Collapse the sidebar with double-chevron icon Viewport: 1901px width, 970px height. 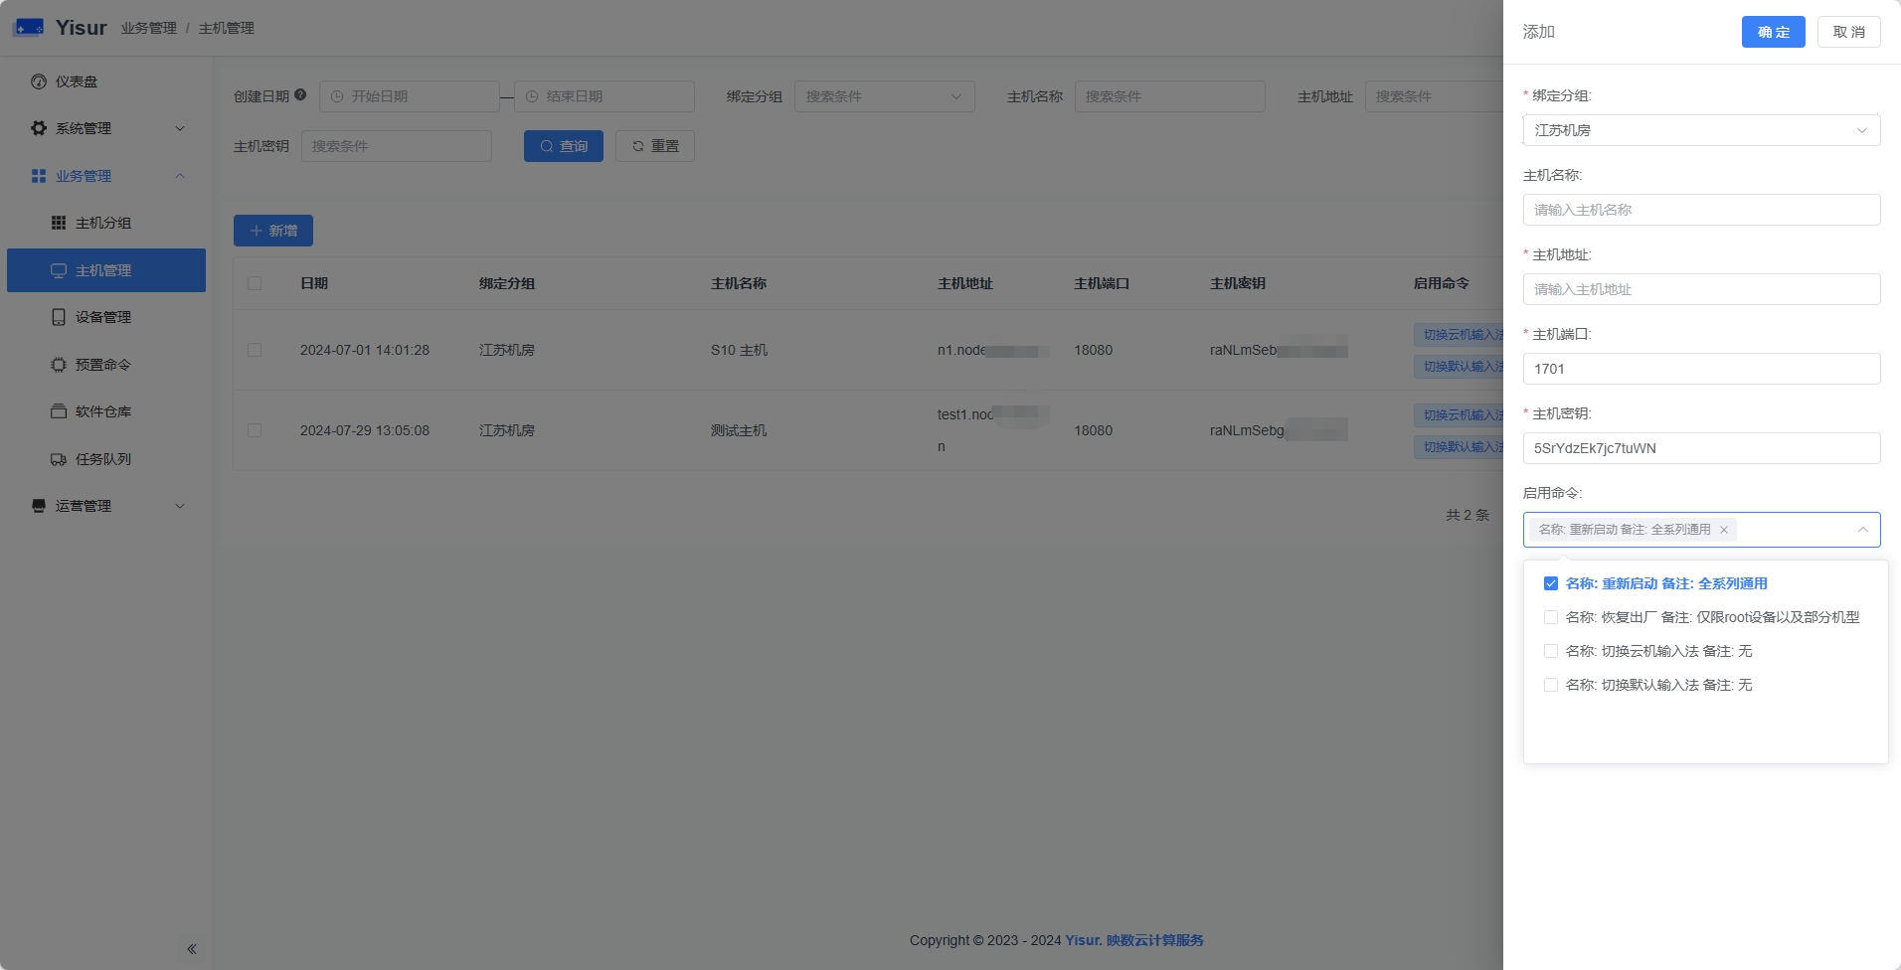click(x=192, y=949)
